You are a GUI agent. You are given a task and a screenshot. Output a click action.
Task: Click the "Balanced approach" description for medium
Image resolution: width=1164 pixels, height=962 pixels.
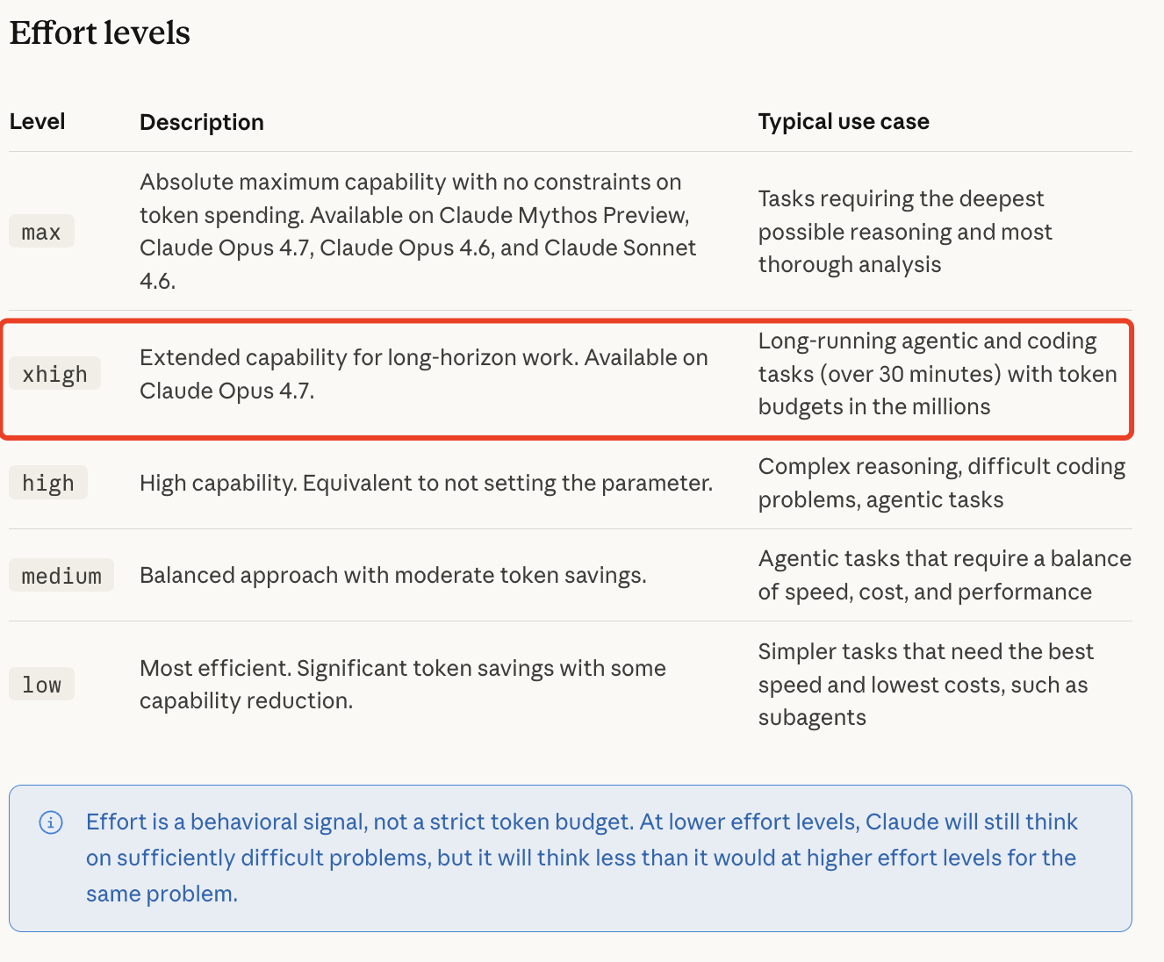tap(393, 576)
